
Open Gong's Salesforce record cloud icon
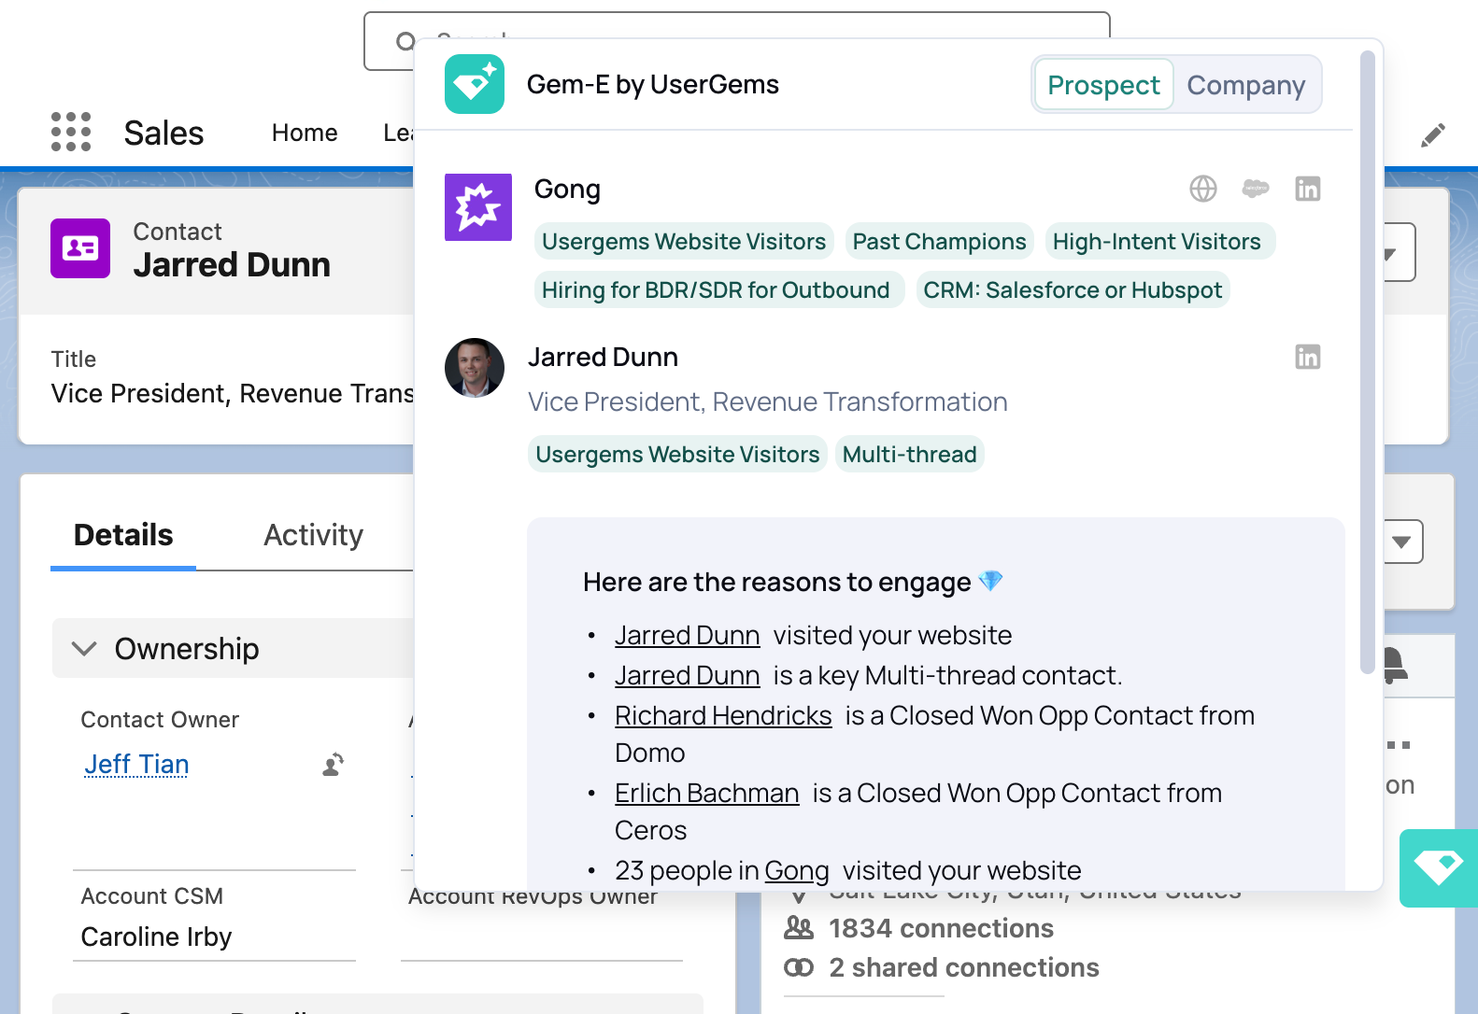click(x=1256, y=189)
